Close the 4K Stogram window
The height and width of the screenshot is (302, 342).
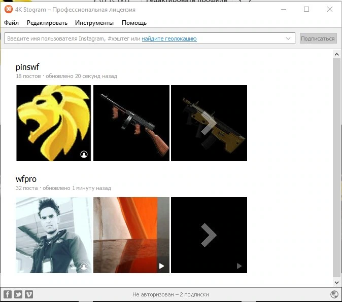coord(330,9)
